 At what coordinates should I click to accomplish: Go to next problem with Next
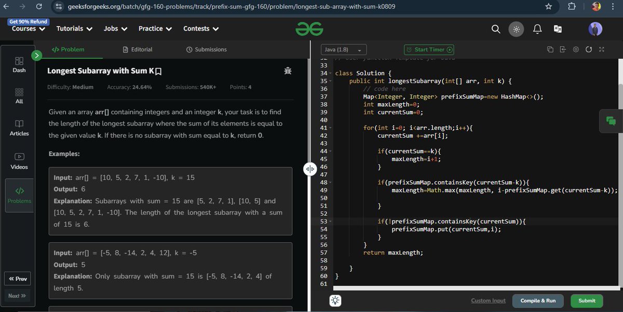18,295
